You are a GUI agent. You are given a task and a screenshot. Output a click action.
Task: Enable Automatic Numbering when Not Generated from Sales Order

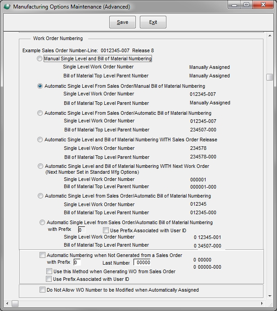point(42,255)
